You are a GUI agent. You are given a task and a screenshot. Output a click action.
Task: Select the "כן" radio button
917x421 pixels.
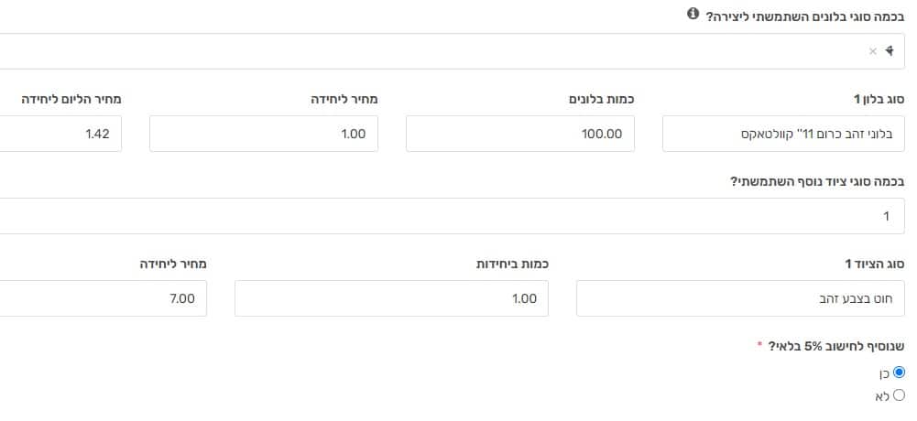point(899,372)
